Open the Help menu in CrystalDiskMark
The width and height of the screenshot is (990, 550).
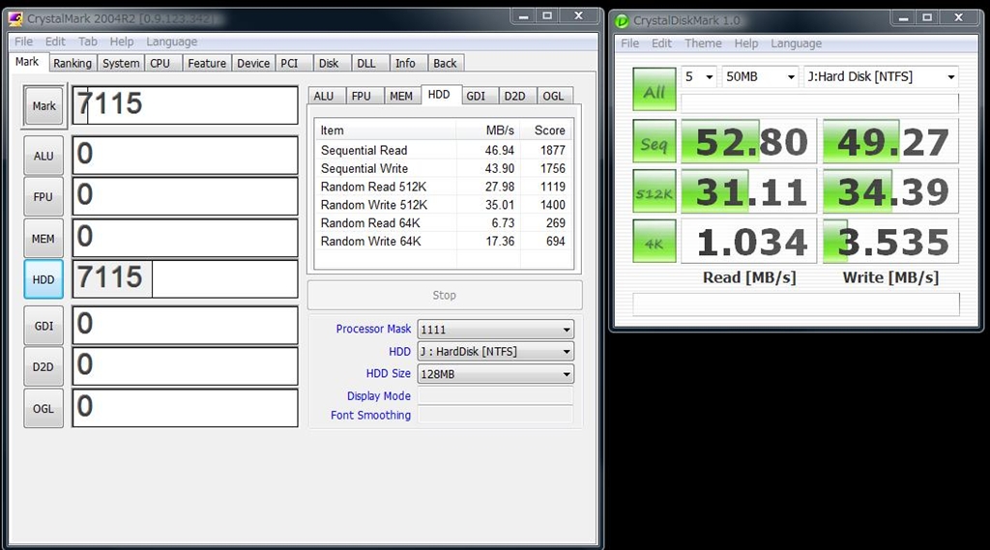(745, 43)
